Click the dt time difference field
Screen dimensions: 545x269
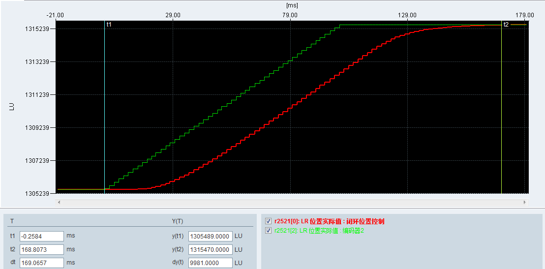pos(42,263)
